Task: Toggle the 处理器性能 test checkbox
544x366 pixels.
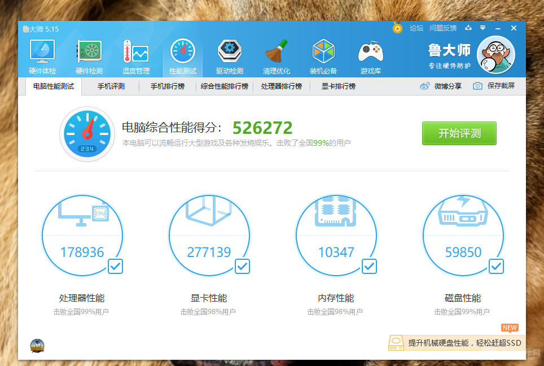Action: point(115,267)
